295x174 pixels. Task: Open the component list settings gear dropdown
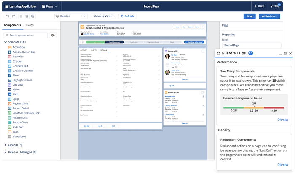coord(53,35)
